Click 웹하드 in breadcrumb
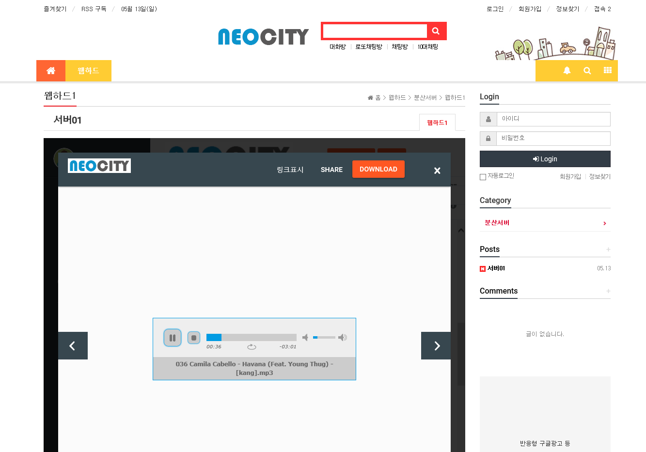This screenshot has height=452, width=646. [x=397, y=98]
